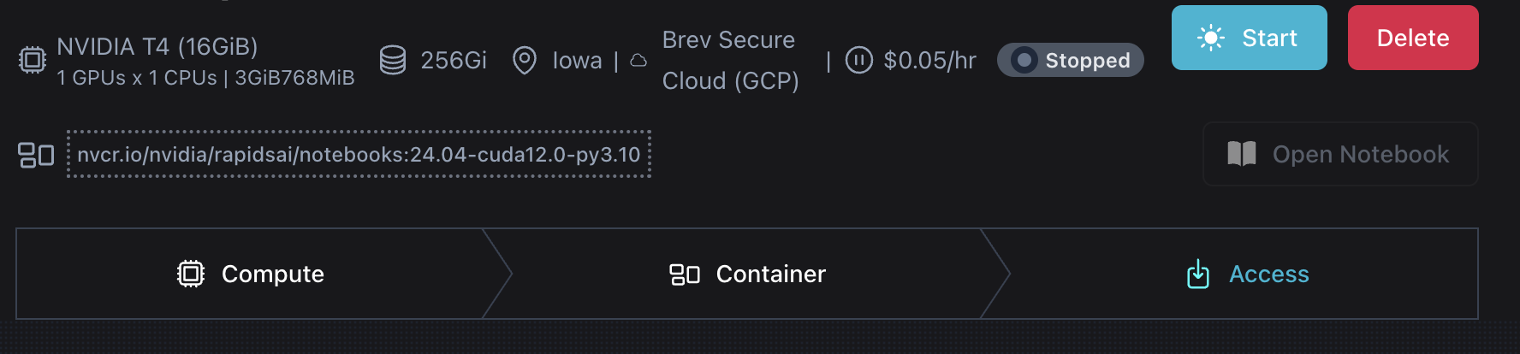Click the Open Notebook button
The height and width of the screenshot is (354, 1520).
tap(1339, 154)
